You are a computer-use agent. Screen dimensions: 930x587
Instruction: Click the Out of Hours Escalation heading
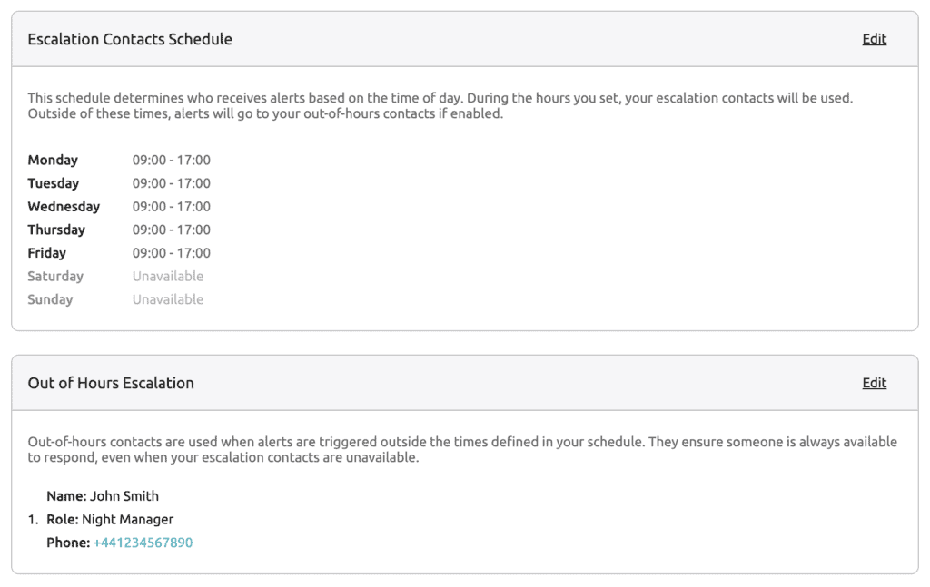pyautogui.click(x=111, y=383)
